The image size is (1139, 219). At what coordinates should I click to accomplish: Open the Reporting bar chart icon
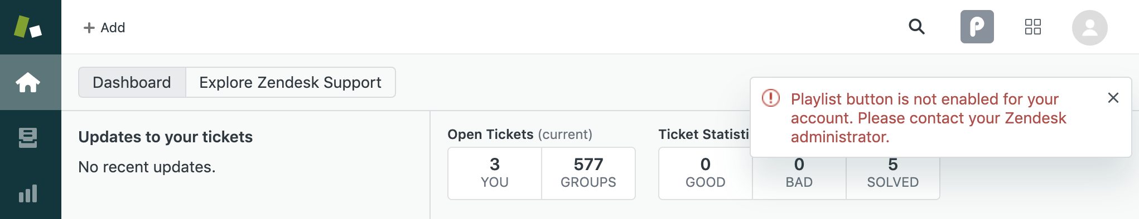[28, 193]
